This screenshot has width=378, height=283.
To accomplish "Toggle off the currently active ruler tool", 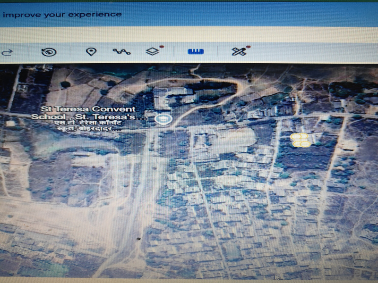I will click(196, 51).
